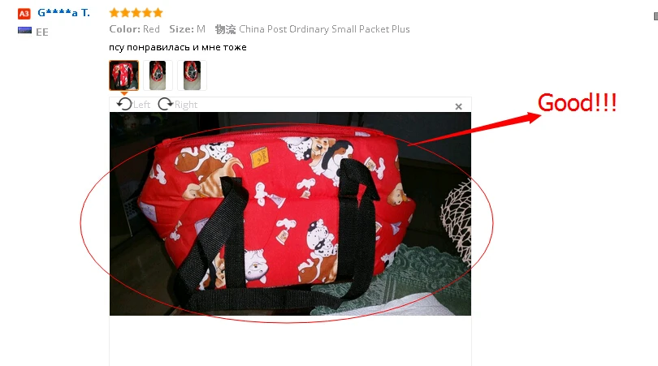Image resolution: width=658 pixels, height=366 pixels.
Task: Click the Estonia flag icon
Action: point(24,30)
